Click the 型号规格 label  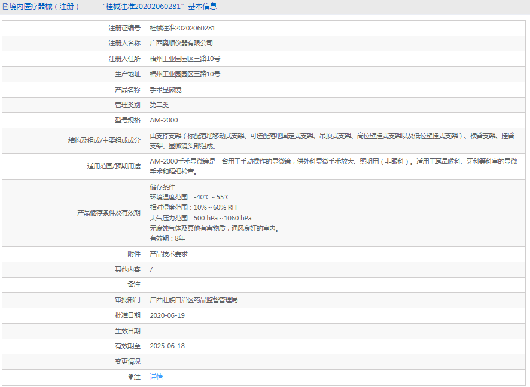point(127,120)
